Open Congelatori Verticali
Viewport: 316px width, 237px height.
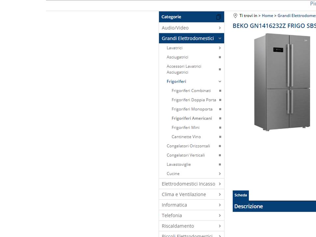[186, 155]
